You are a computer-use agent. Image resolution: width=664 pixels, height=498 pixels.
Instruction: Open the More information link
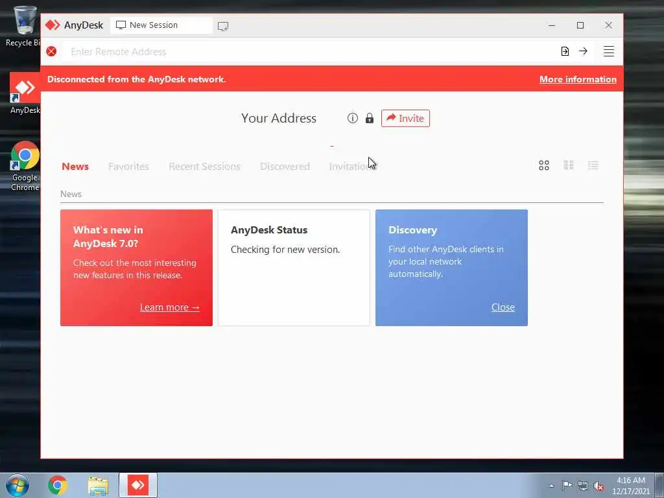(x=578, y=79)
